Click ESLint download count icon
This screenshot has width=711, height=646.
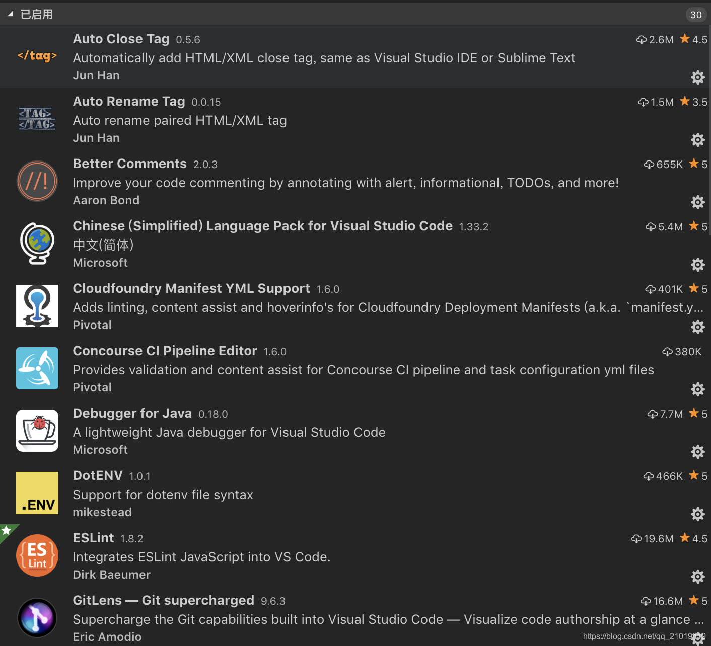[x=636, y=539]
